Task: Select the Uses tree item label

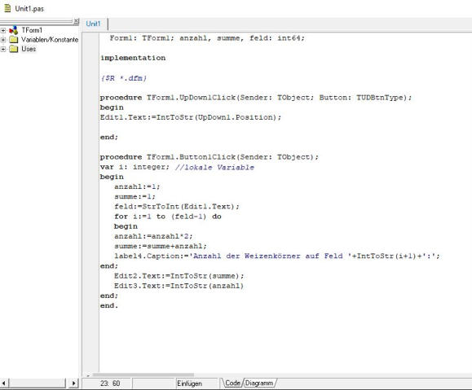Action: (x=29, y=49)
